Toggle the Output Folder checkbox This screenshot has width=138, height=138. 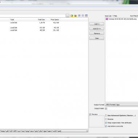click(106, 109)
